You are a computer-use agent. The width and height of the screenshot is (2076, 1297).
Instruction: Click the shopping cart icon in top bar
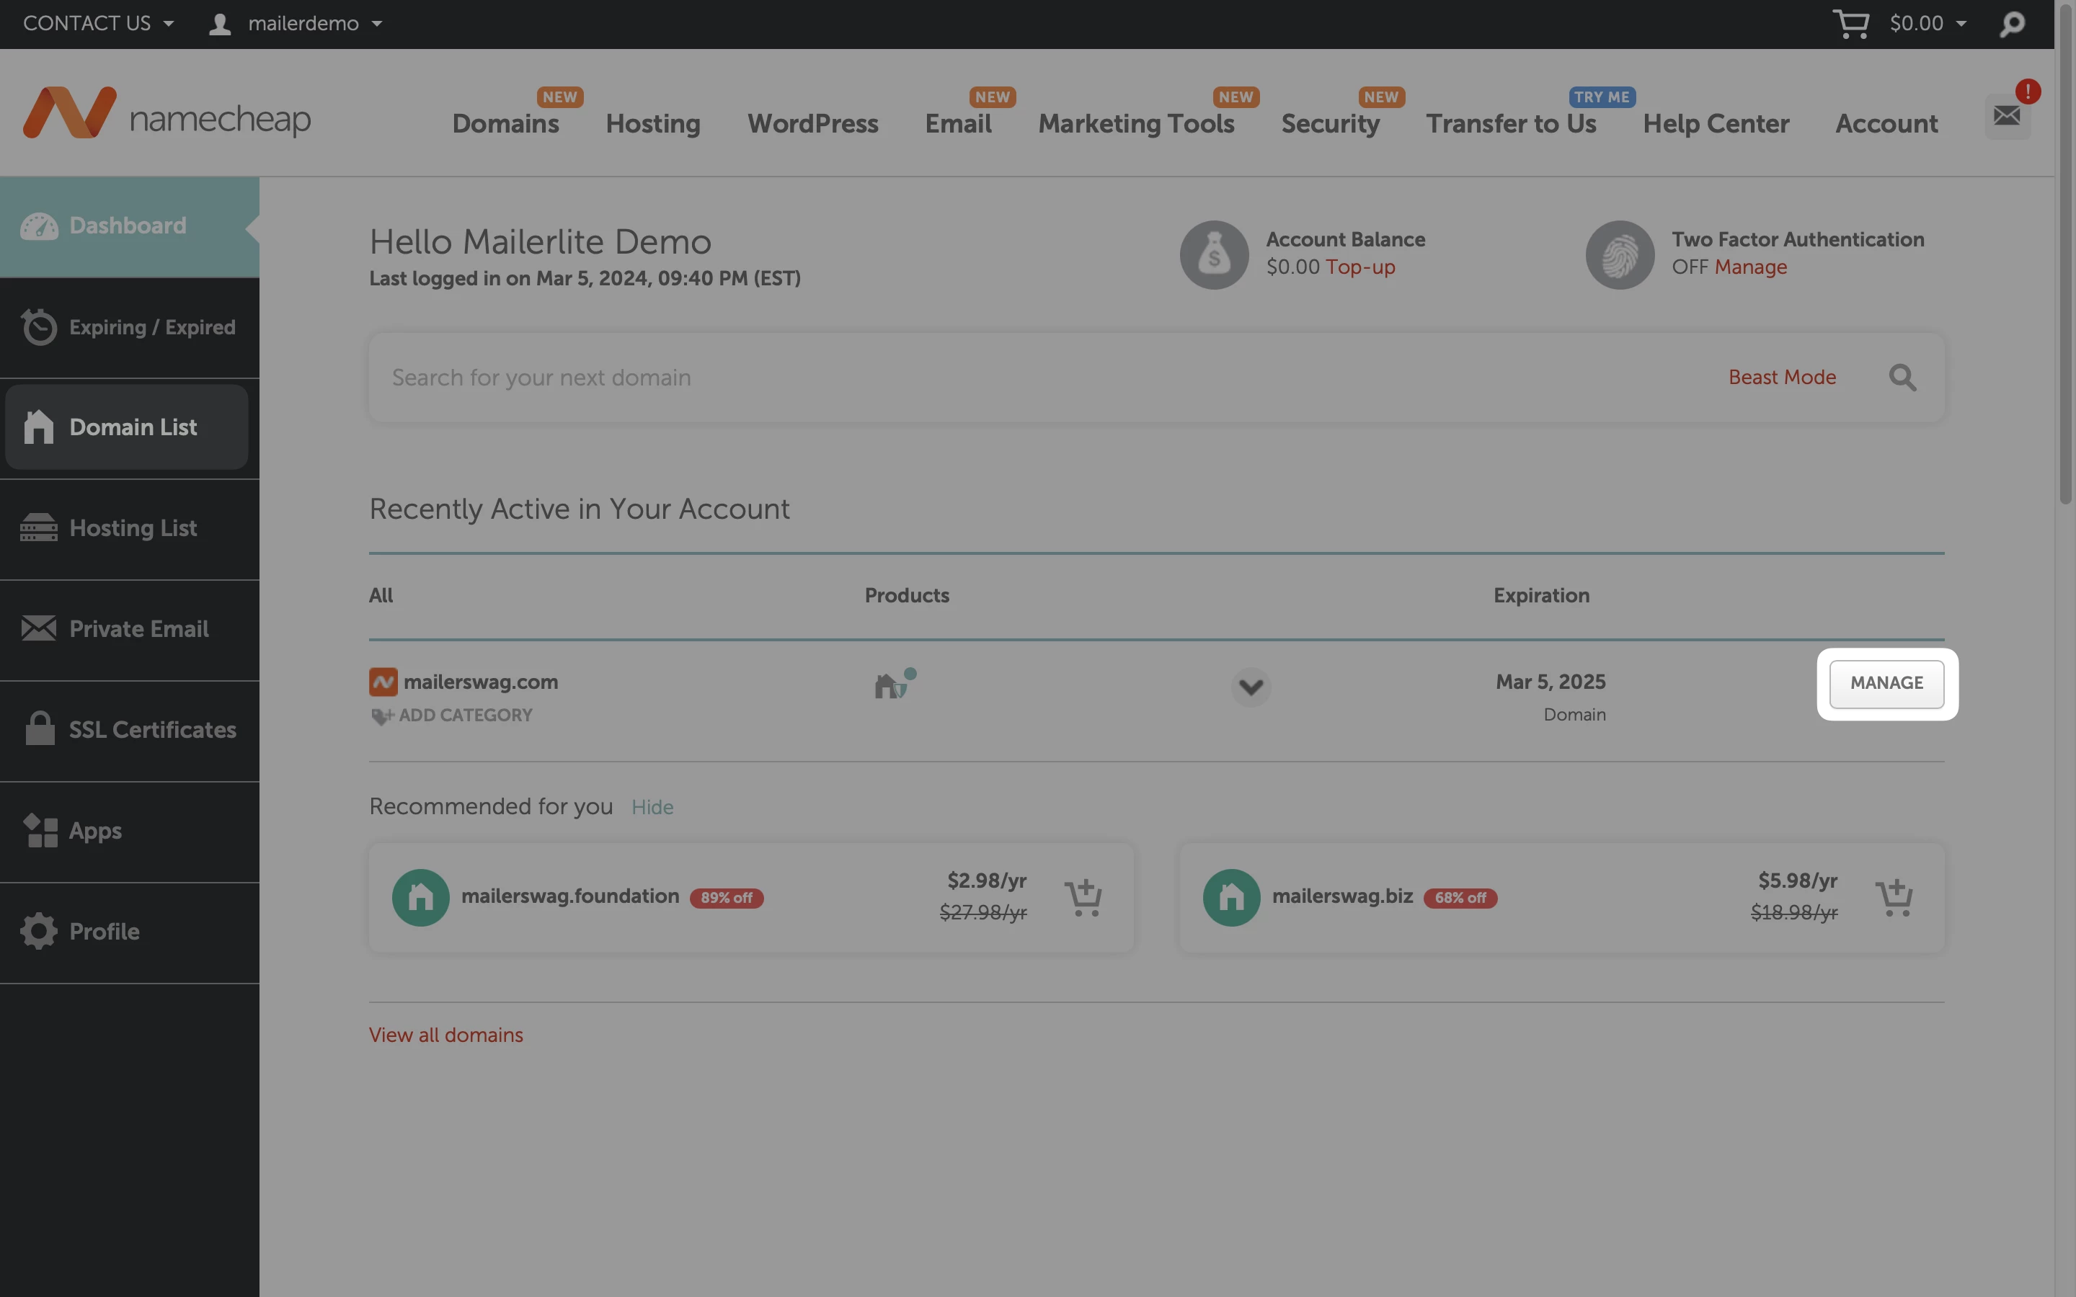point(1850,23)
